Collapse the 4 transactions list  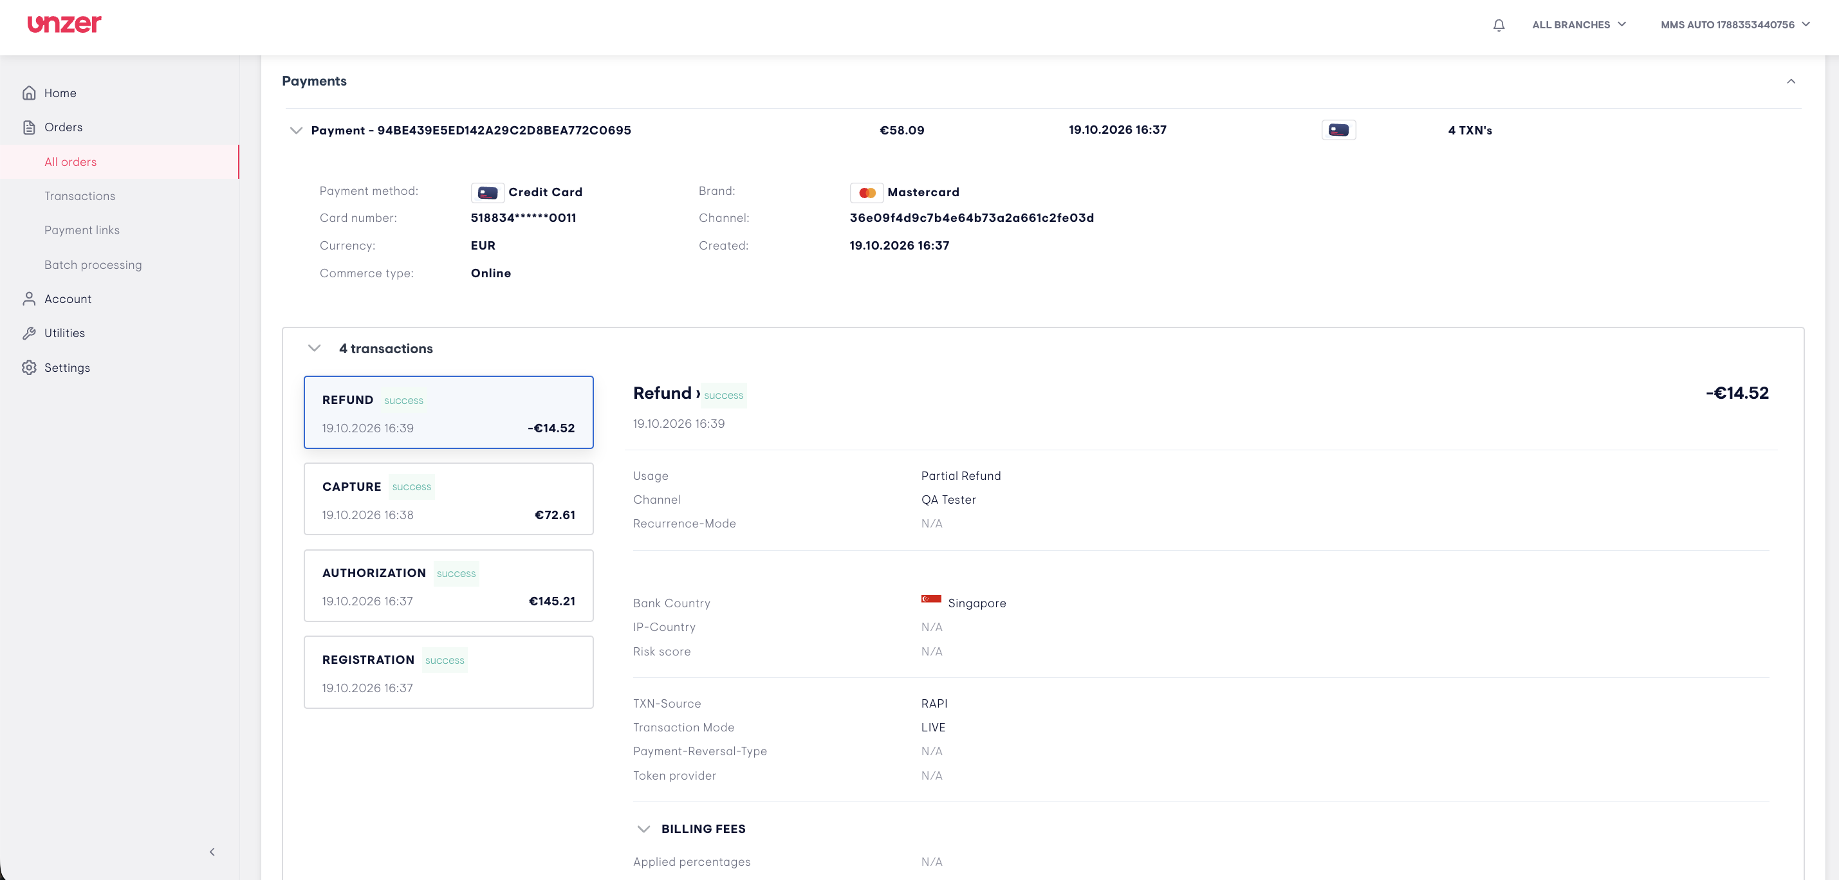click(x=314, y=348)
